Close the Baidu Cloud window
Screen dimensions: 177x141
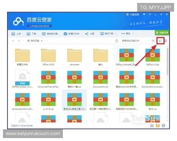click(x=167, y=14)
